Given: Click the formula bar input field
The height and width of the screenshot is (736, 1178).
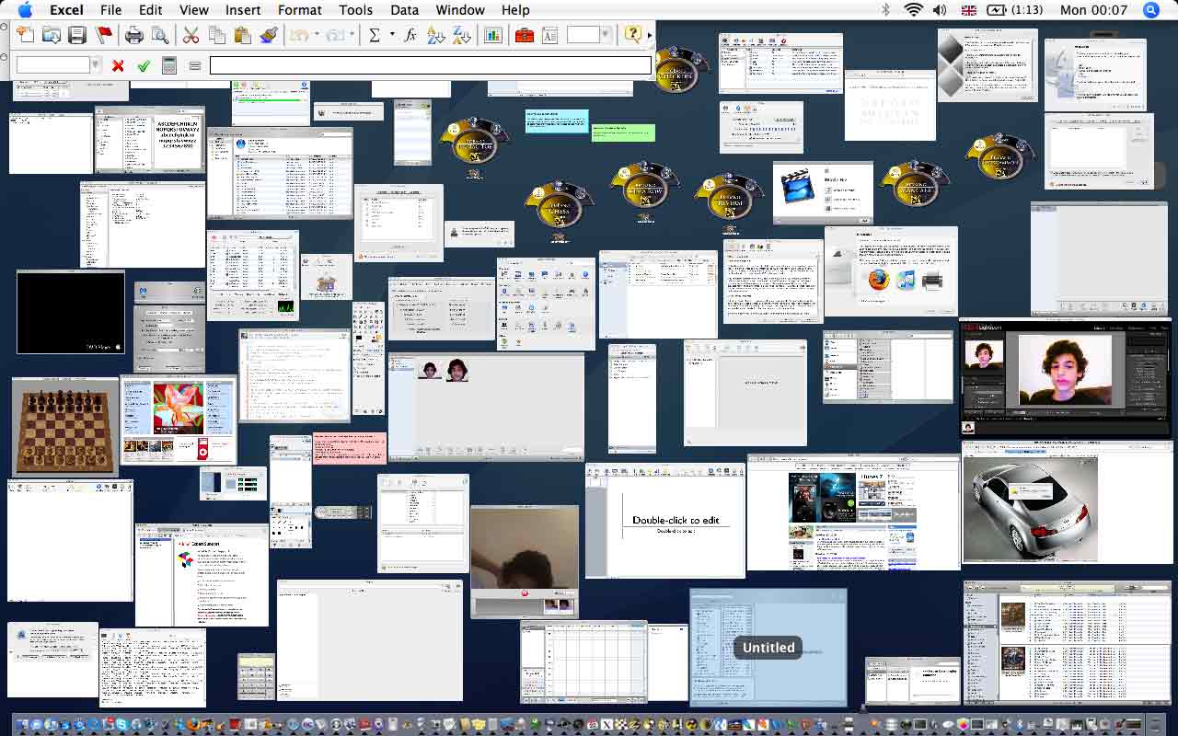Looking at the screenshot, I should point(430,65).
